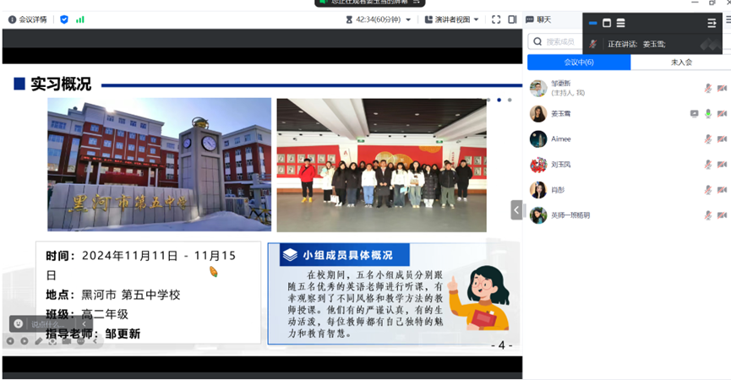
Task: Toggle microphone for member 姜玉雪
Action: pos(708,113)
